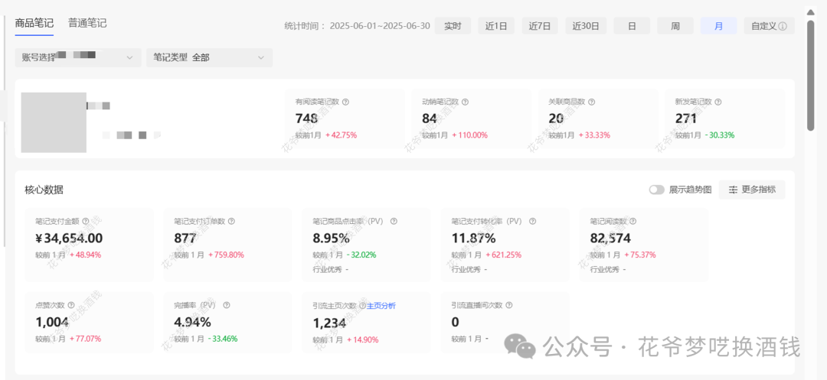Click the +759.80% change figure
Viewport: 827px width, 380px height.
tap(226, 255)
